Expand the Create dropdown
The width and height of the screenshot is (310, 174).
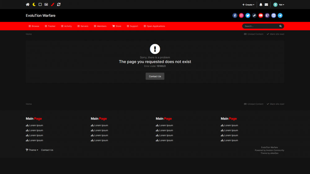tap(248, 5)
